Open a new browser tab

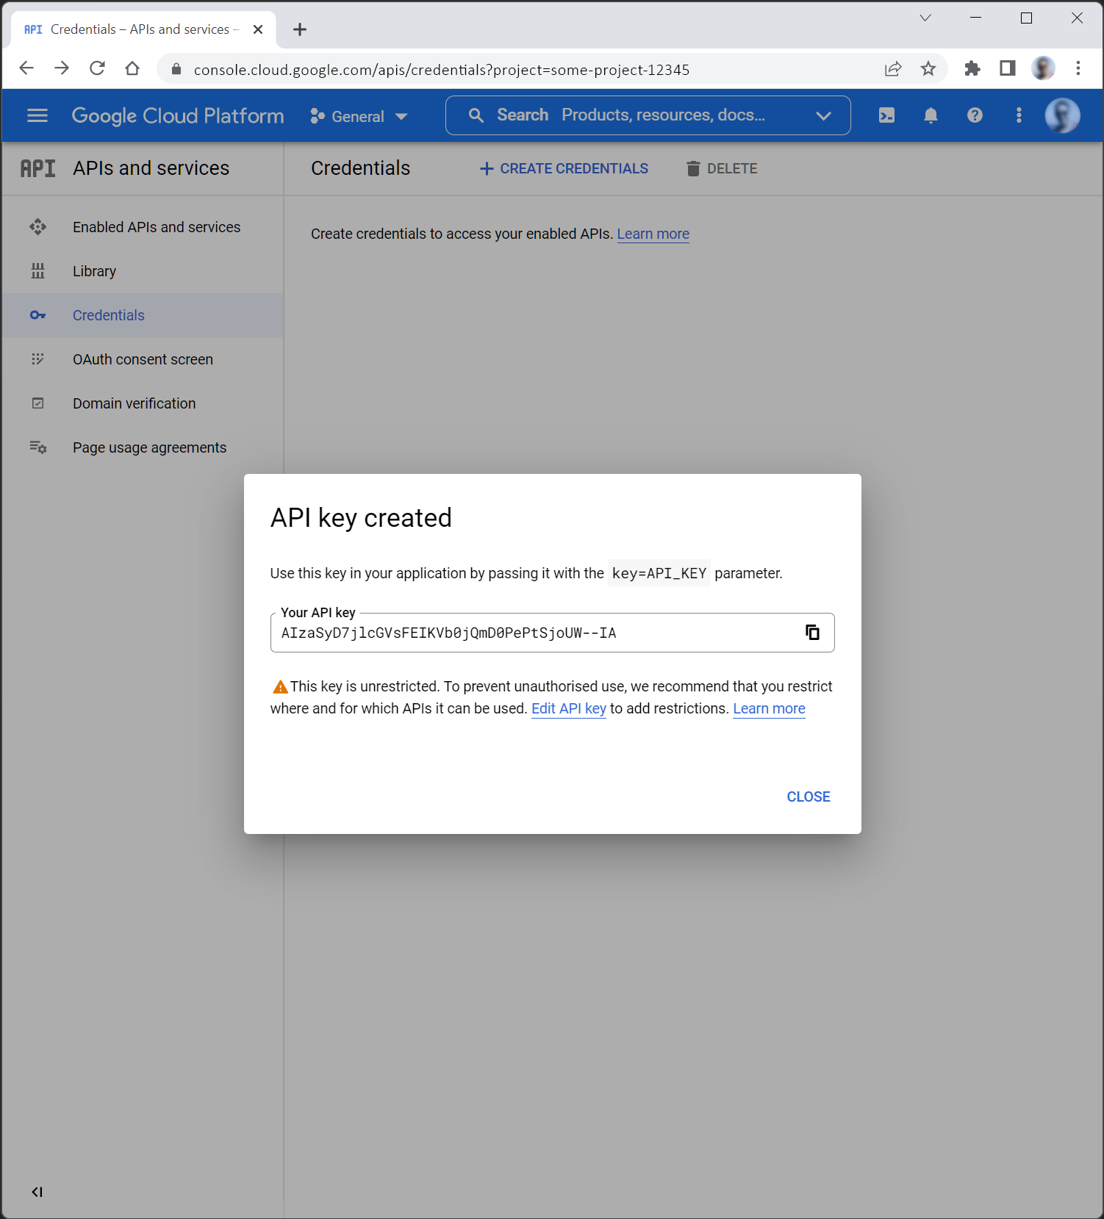(300, 29)
